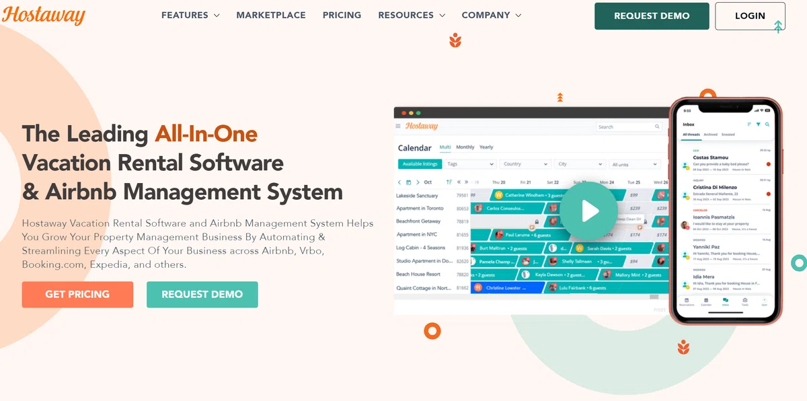807x401 pixels.
Task: Click the dark green REQUEST DEMO header button
Action: (652, 16)
